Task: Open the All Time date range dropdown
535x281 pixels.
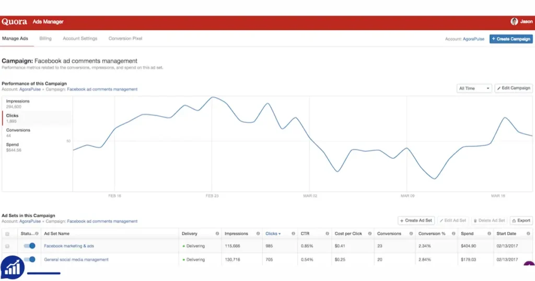Action: pyautogui.click(x=474, y=88)
